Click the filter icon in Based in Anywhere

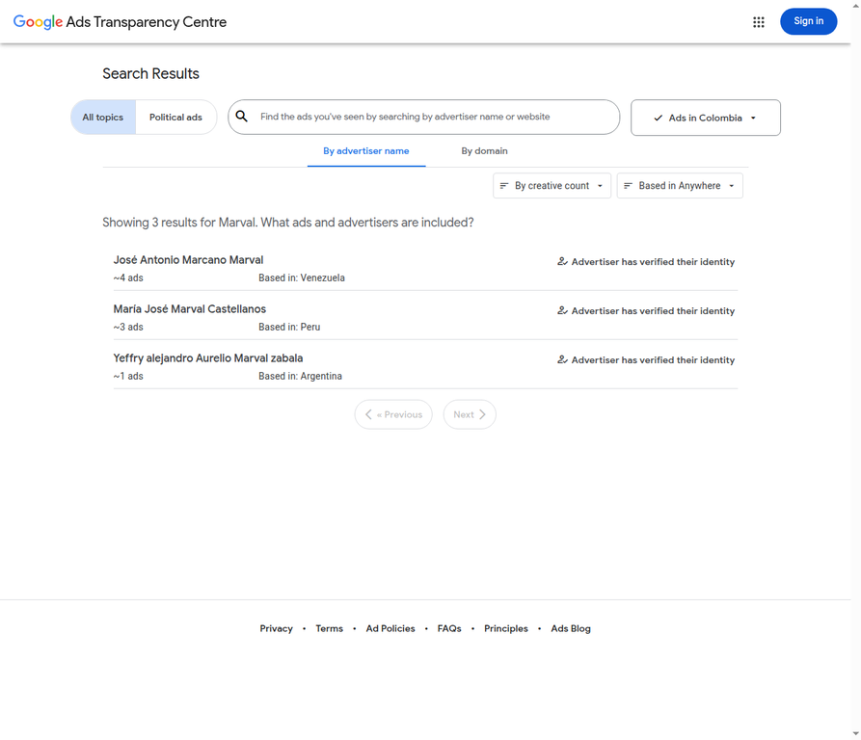pos(629,185)
